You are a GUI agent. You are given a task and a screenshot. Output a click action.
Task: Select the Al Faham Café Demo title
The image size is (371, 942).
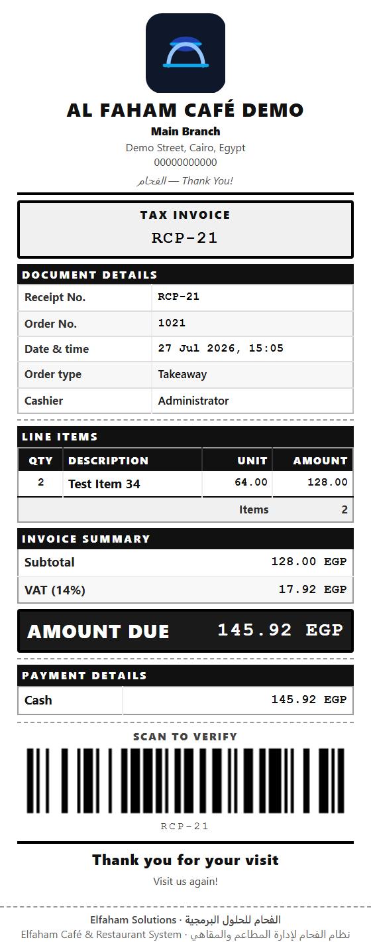pos(185,110)
